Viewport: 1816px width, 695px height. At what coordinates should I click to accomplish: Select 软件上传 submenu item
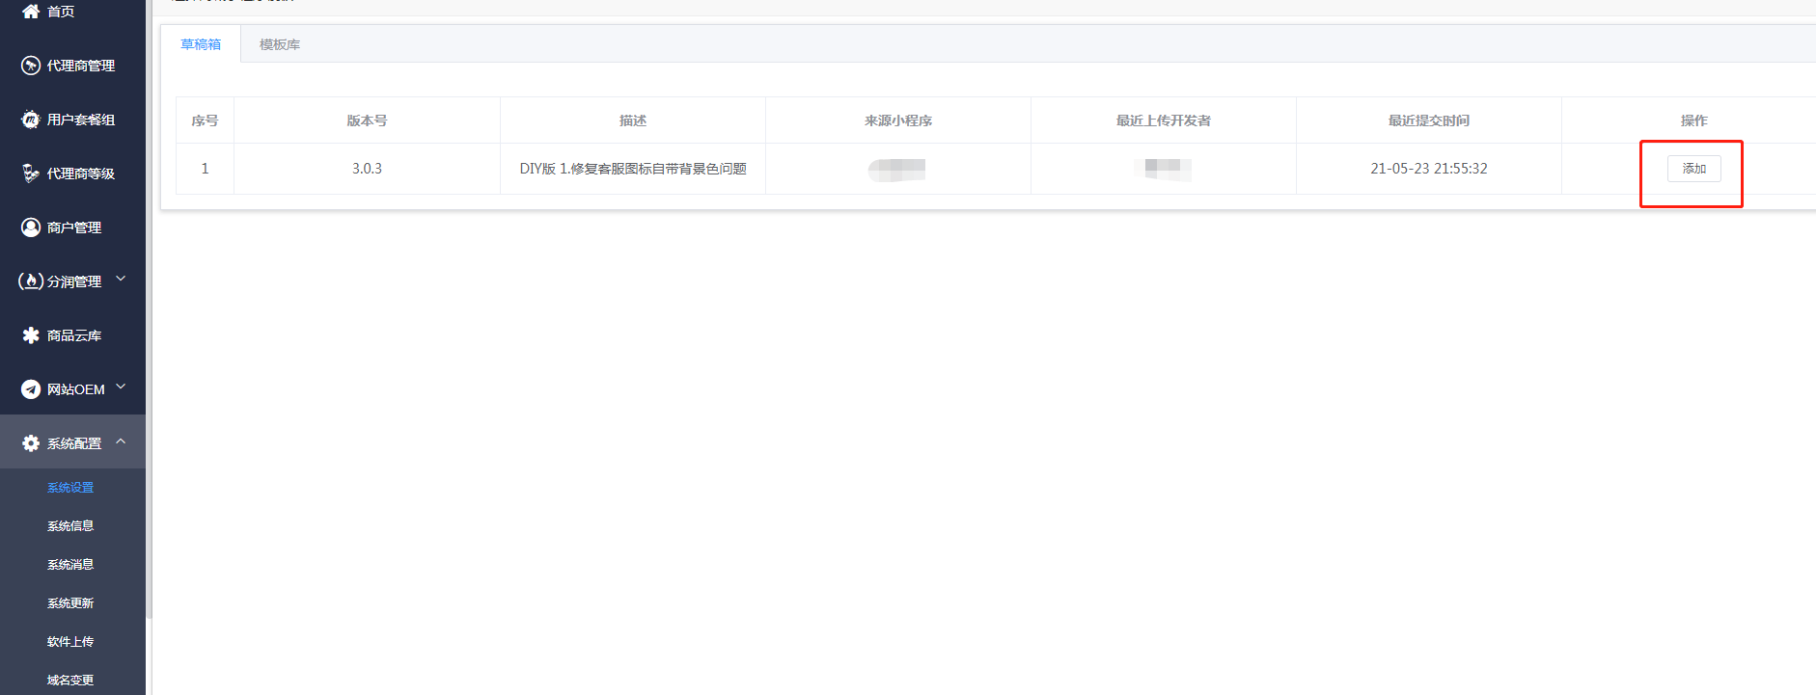pos(70,642)
